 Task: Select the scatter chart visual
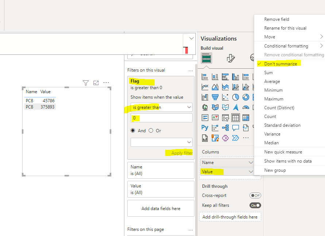225,97
